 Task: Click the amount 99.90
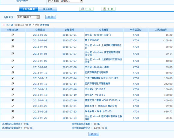pos(169,106)
